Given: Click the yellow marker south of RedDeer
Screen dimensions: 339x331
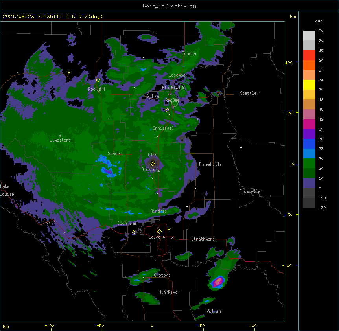Looking at the screenshot, I should [x=167, y=110].
